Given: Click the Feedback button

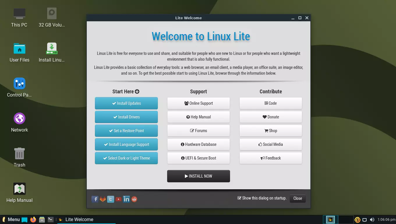Looking at the screenshot, I should click(271, 158).
